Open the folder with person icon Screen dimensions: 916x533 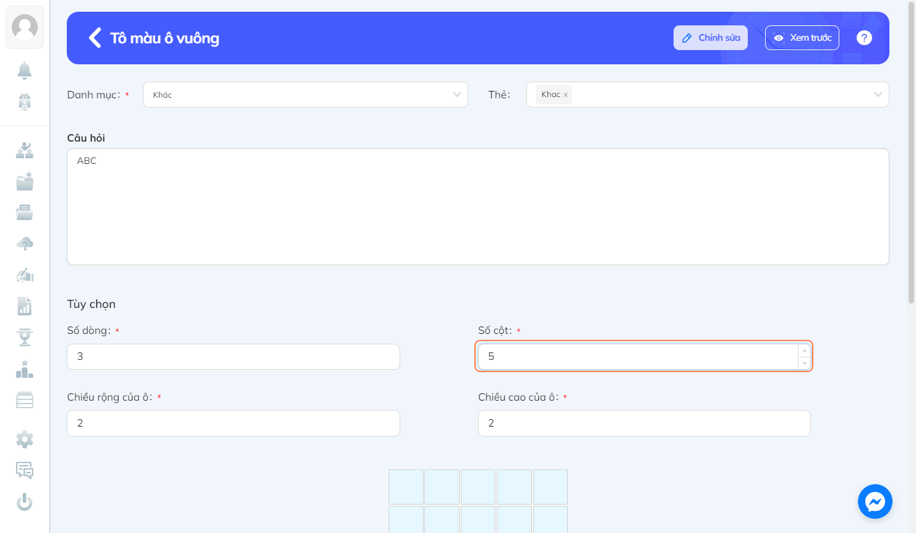(25, 181)
